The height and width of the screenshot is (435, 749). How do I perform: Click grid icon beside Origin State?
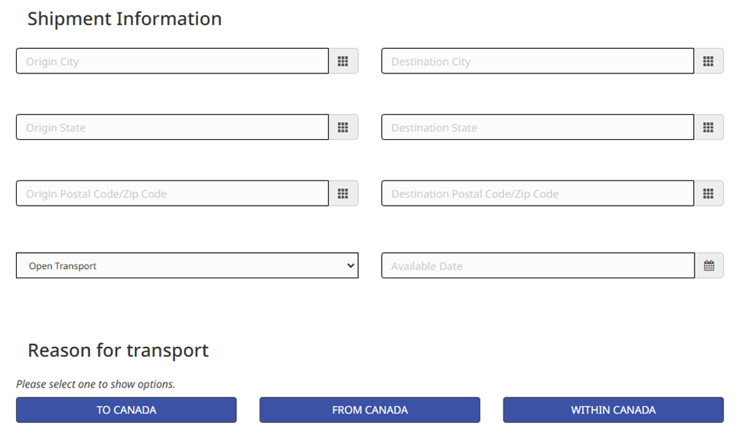pyautogui.click(x=343, y=128)
